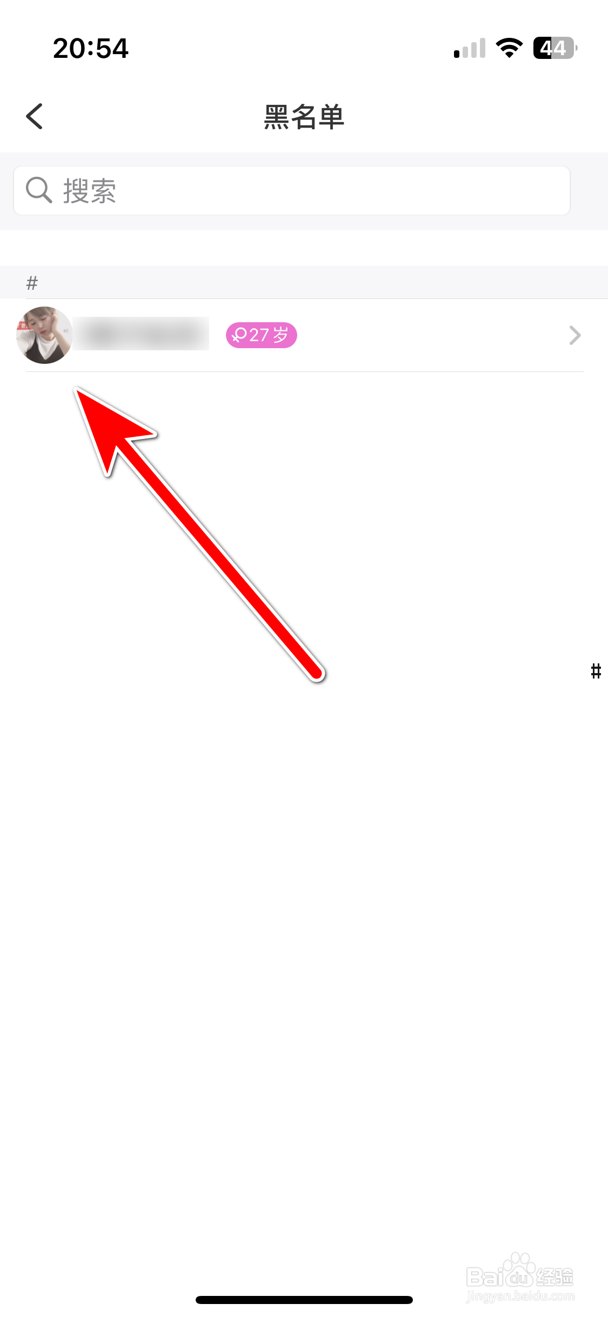This screenshot has width=608, height=1317.
Task: Tap the Wi-Fi status icon
Action: [509, 48]
